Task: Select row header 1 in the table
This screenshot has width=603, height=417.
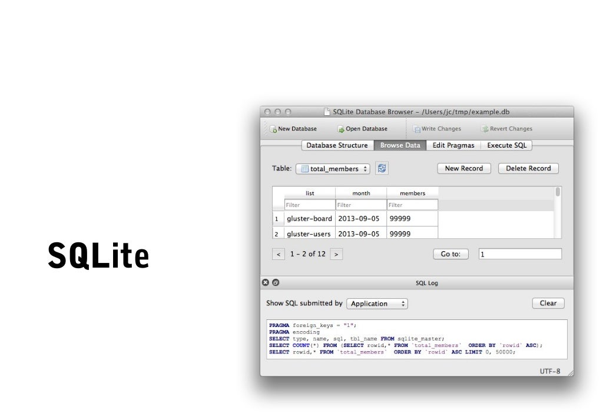Action: coord(278,218)
